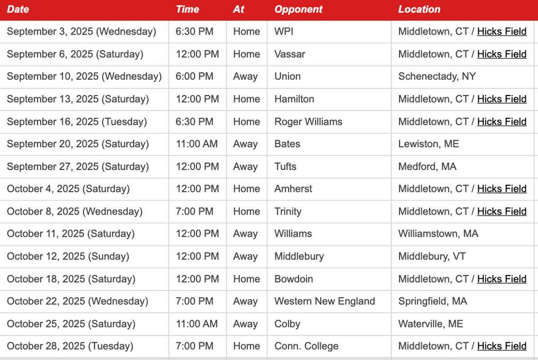Select the October 25, 2025 date cell
Image resolution: width=538 pixels, height=360 pixels.
point(84,324)
